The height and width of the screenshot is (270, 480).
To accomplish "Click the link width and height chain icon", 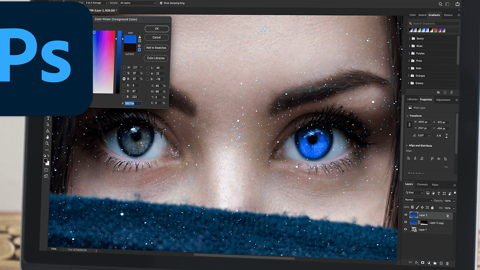I will click(x=410, y=125).
